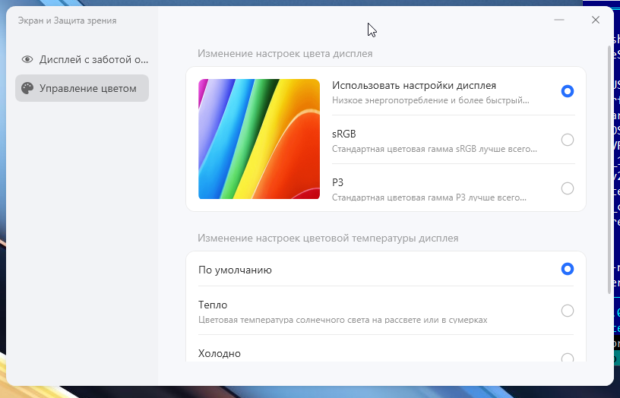Viewport: 620px width, 398px height.
Task: Click Цветовая температура солнечного света description
Action: 343,320
